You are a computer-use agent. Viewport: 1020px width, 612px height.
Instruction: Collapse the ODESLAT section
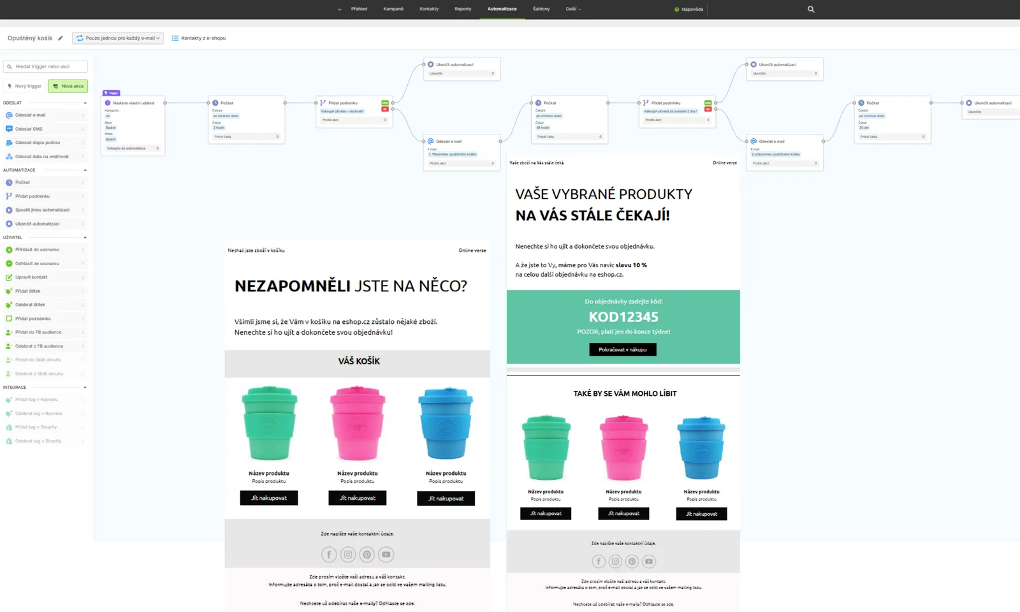(x=85, y=103)
